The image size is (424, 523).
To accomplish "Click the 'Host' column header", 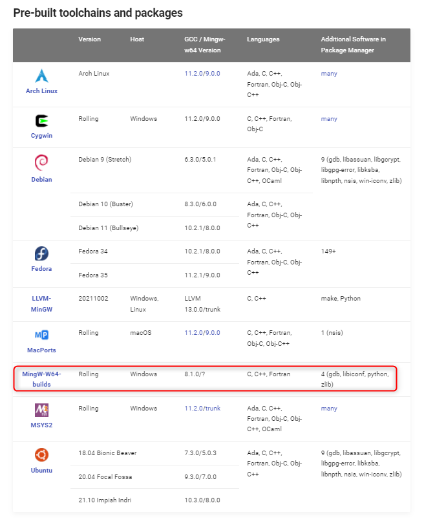I will tap(137, 39).
